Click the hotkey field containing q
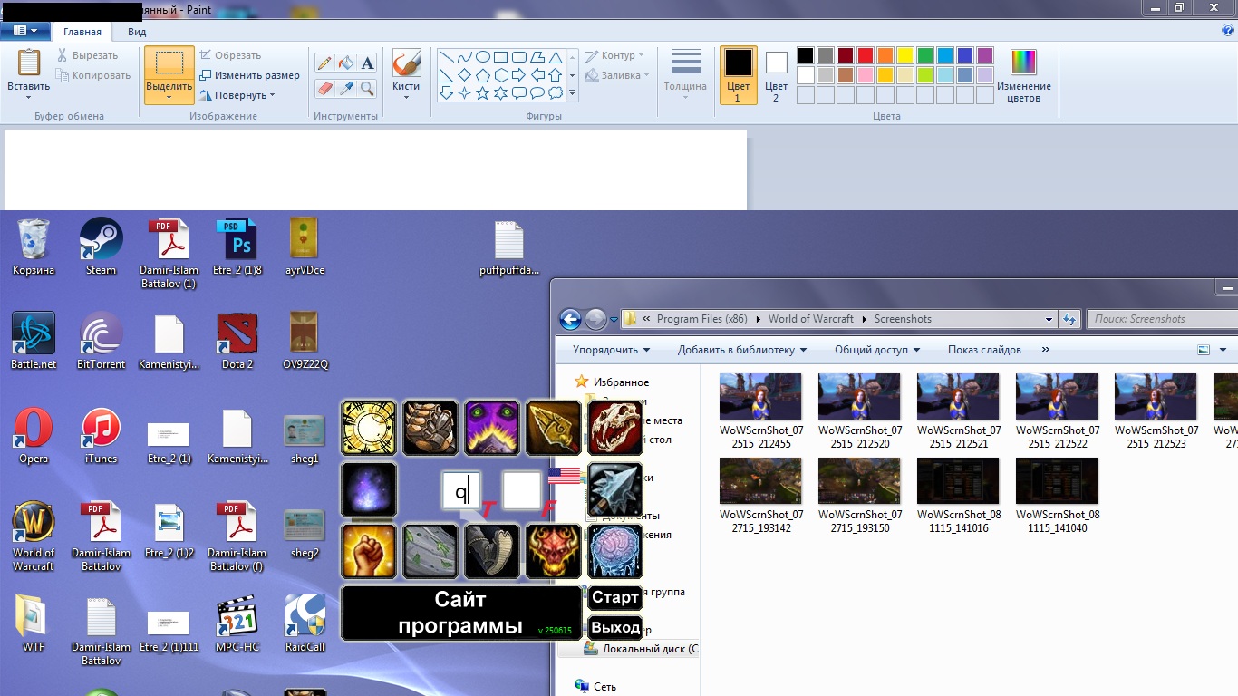This screenshot has width=1238, height=696. [460, 490]
